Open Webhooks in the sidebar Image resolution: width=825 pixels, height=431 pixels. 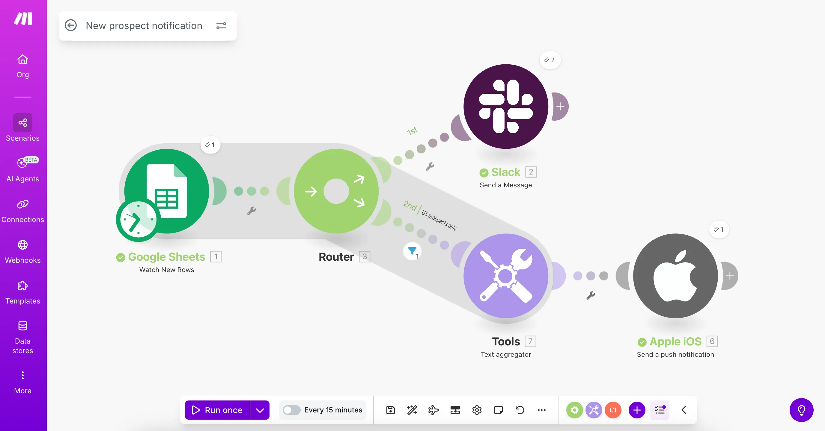pyautogui.click(x=23, y=252)
